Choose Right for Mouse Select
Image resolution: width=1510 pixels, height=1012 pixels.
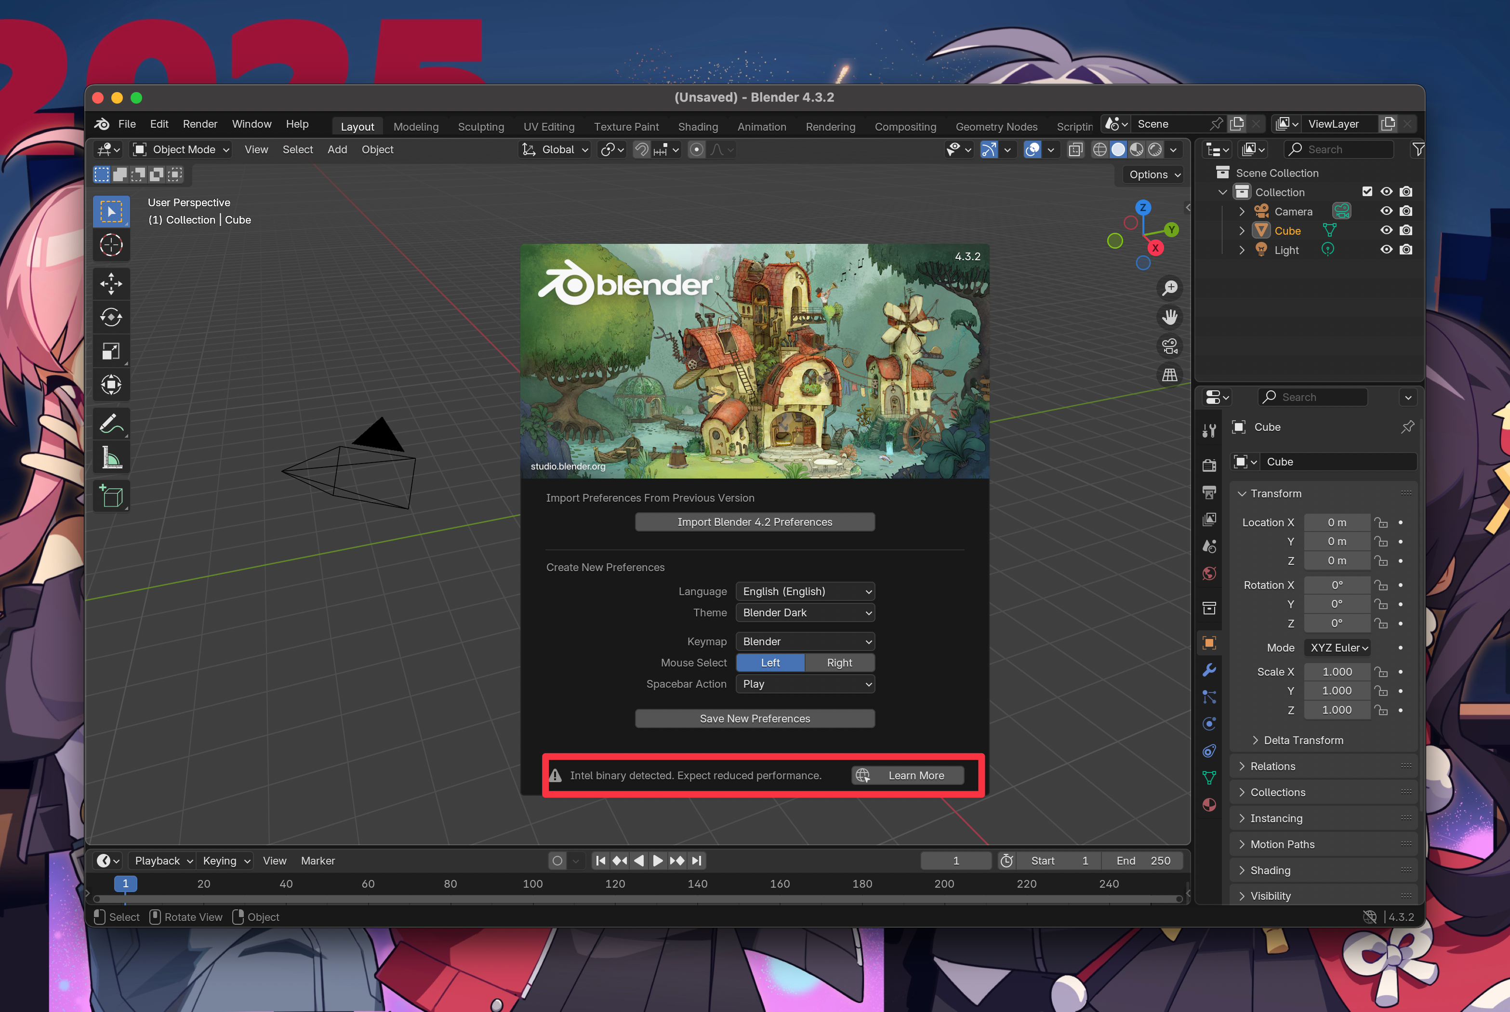pyautogui.click(x=839, y=663)
